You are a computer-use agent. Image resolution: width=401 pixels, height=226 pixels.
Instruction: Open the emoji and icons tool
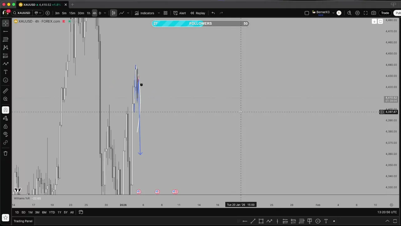5,80
